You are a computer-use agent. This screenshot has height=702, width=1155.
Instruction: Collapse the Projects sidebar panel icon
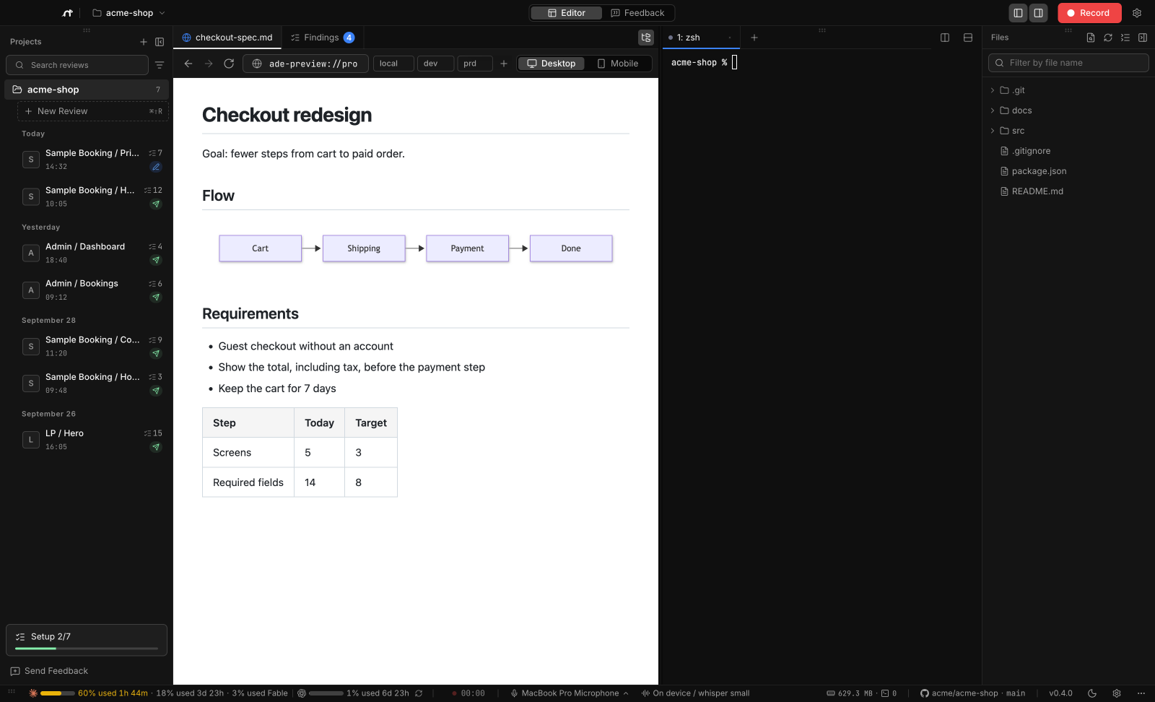[x=160, y=42]
